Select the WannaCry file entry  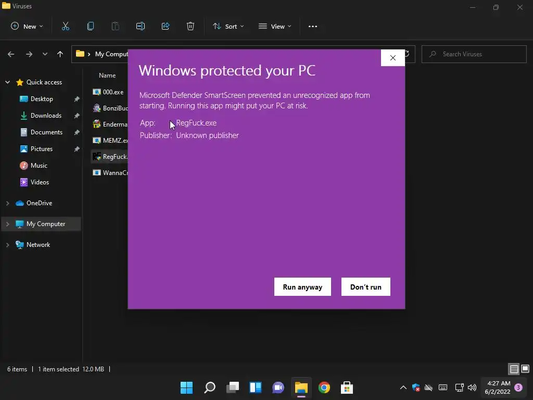(109, 173)
